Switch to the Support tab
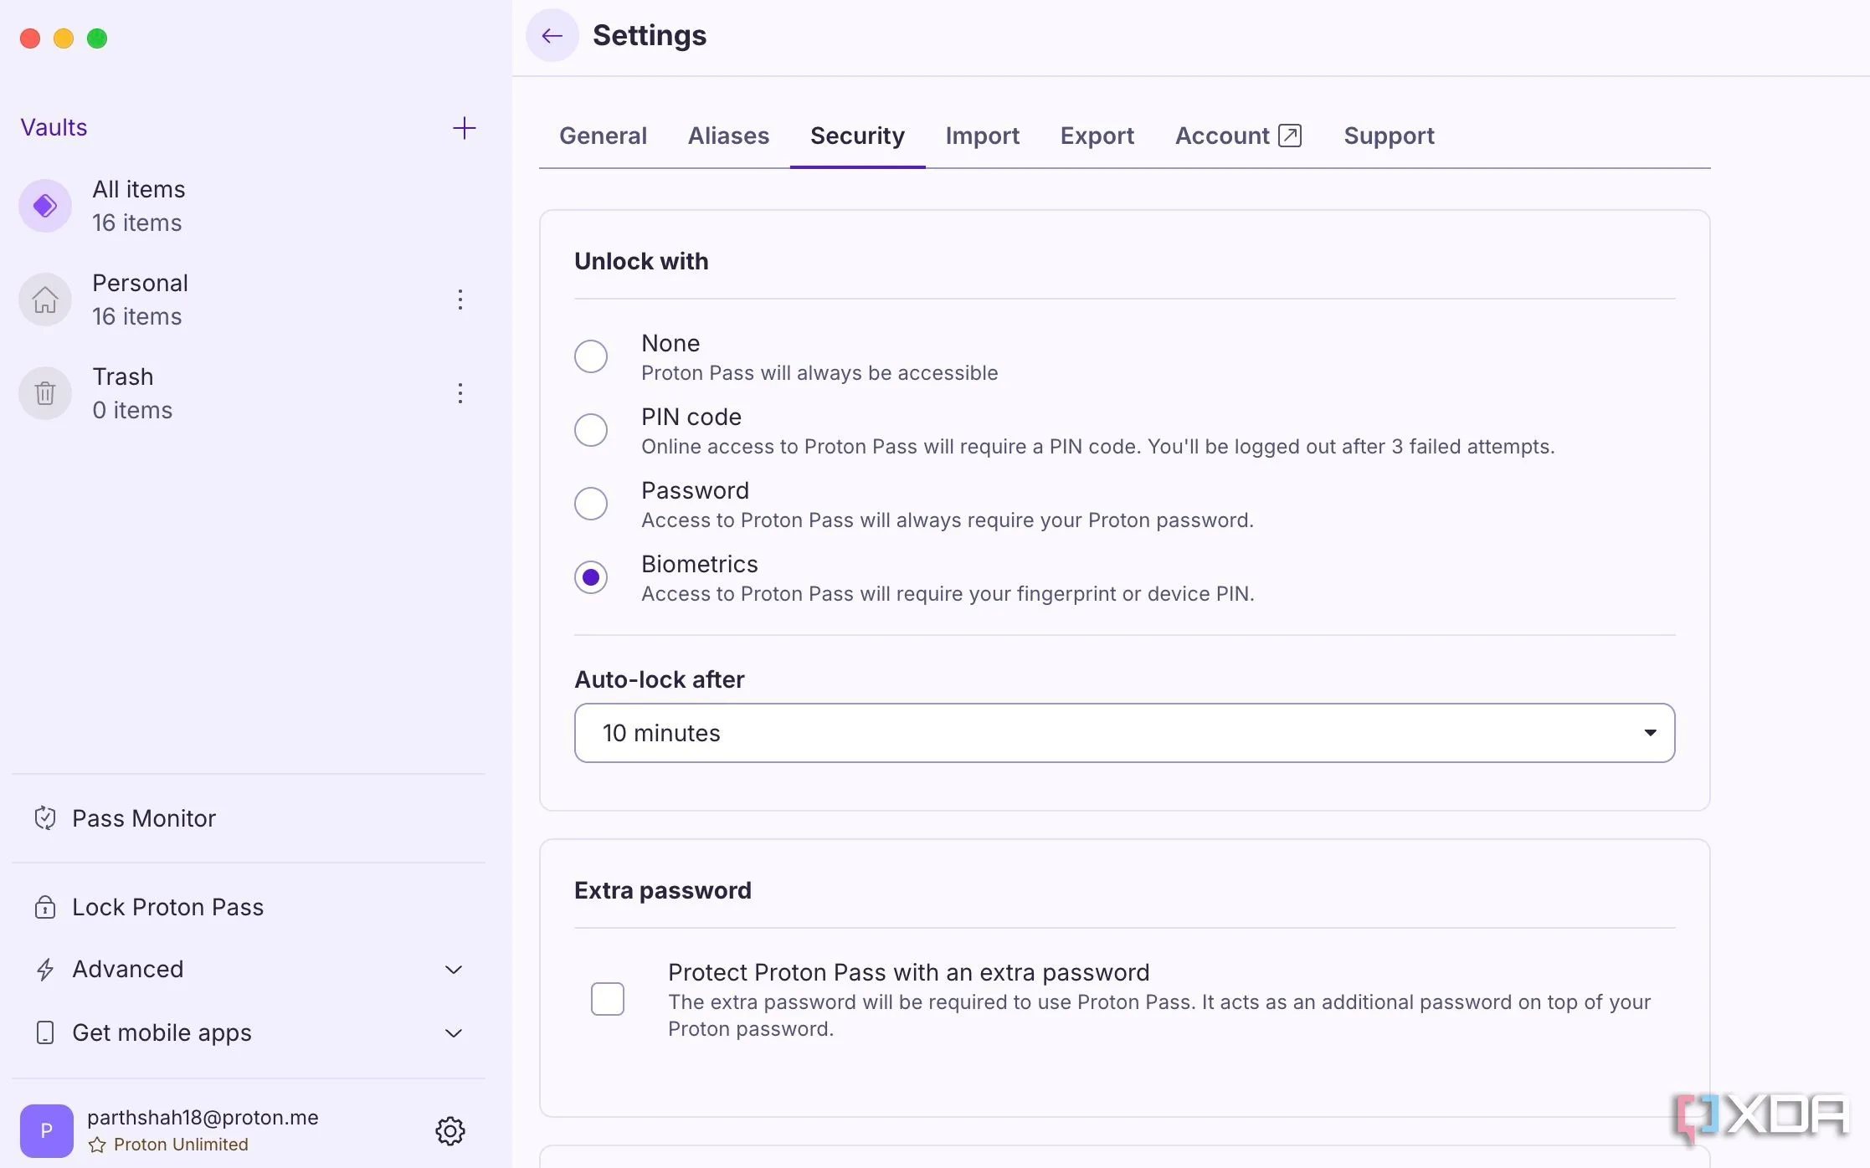This screenshot has height=1168, width=1870. 1389,136
